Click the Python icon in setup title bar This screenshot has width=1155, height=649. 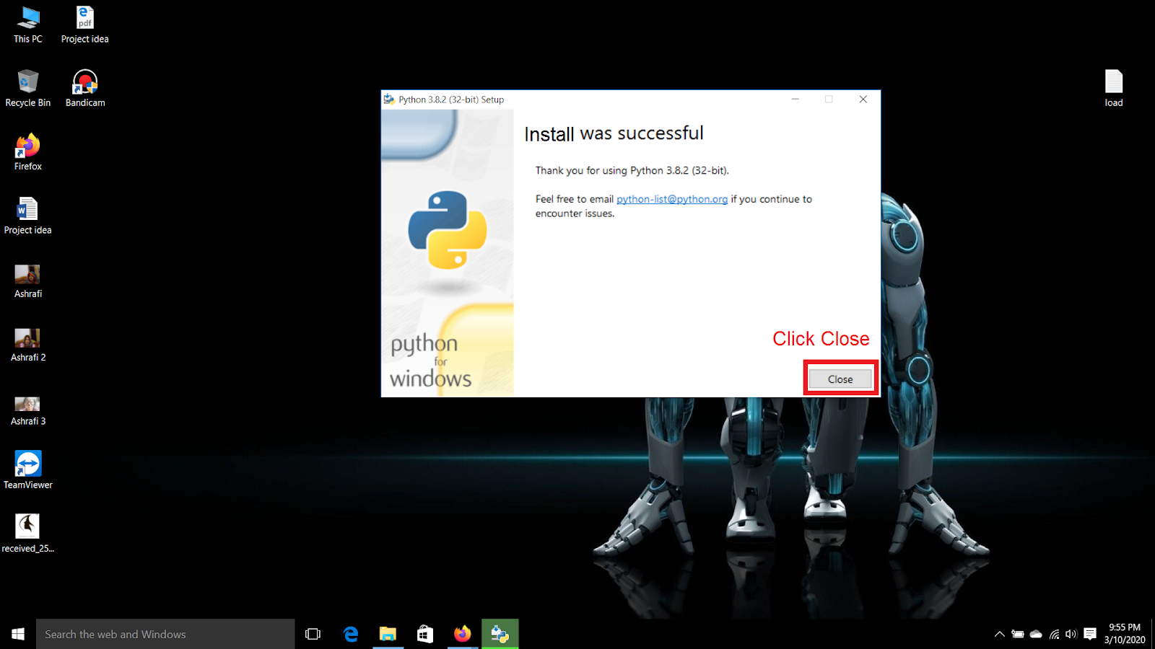[389, 100]
